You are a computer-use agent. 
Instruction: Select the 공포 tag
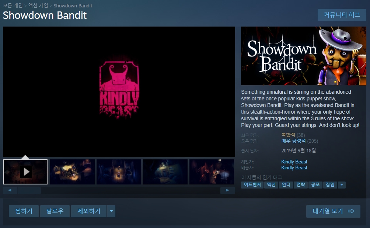click(x=315, y=185)
